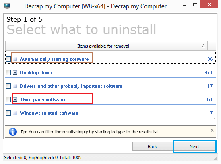Enable the Third party software checkbox
The width and height of the screenshot is (221, 164).
coord(8,100)
